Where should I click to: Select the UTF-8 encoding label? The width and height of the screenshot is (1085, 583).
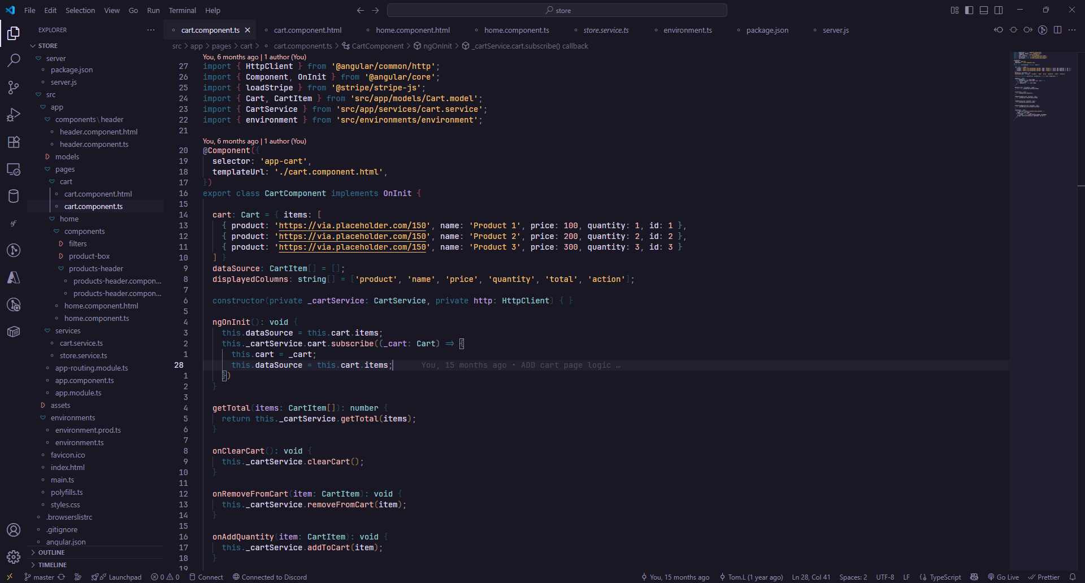[x=885, y=577]
